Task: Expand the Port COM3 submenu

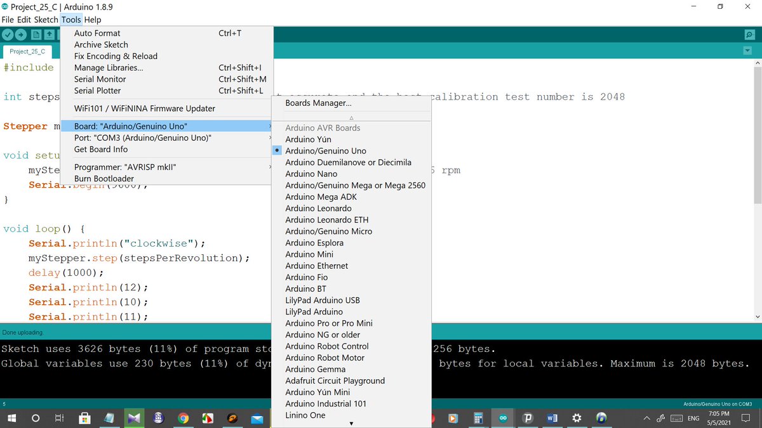Action: click(167, 138)
